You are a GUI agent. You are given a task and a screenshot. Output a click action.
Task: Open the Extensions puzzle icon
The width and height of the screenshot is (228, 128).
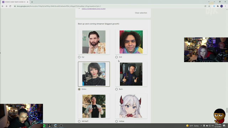point(218,6)
